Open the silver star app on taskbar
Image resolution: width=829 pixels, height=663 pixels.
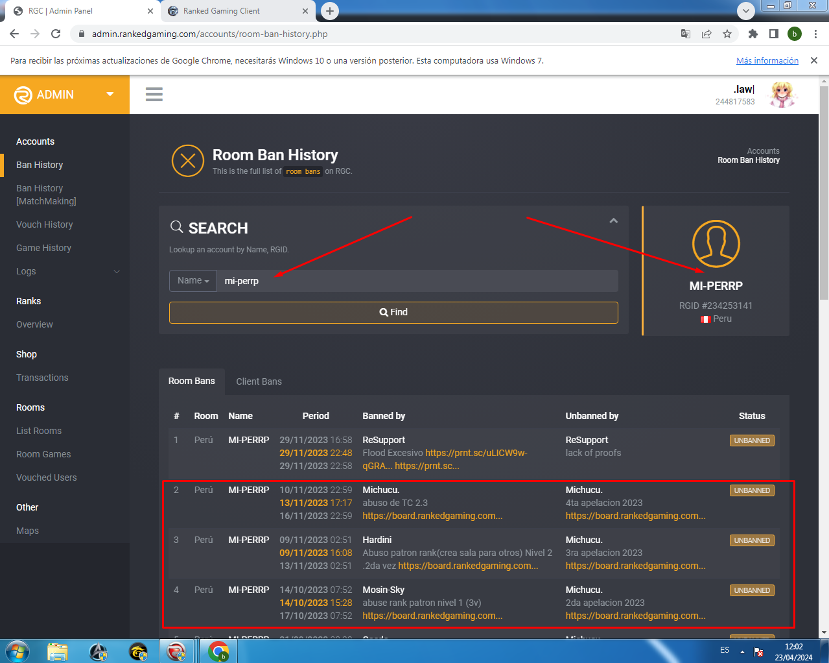coord(98,651)
